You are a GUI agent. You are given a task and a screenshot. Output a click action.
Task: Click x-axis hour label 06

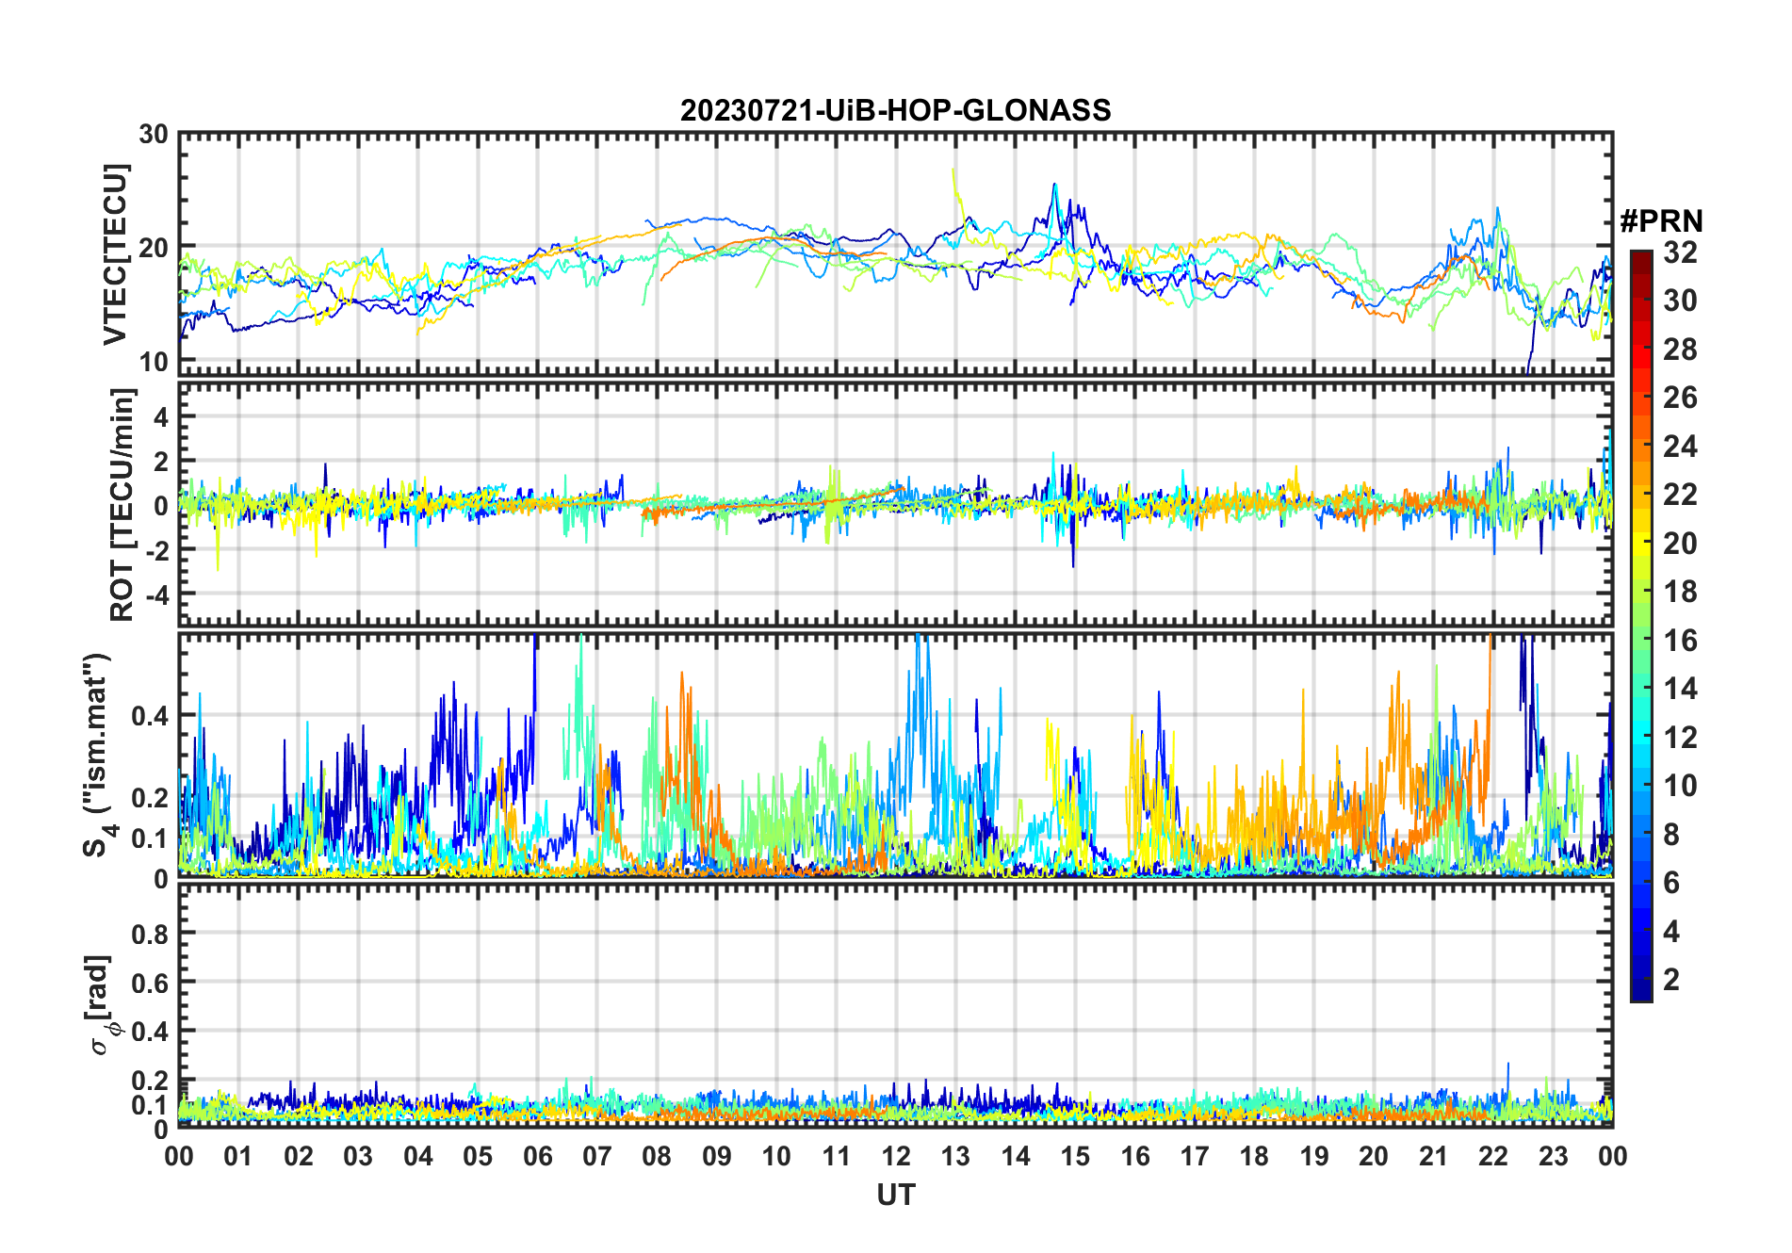click(x=537, y=1156)
